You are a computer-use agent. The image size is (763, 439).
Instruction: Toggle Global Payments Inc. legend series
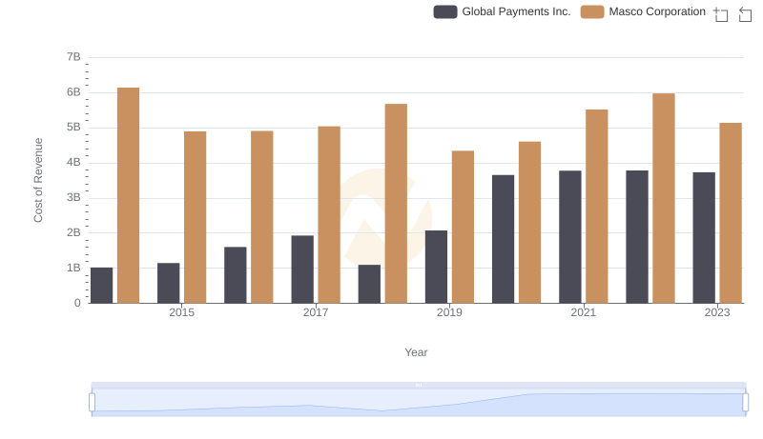click(502, 11)
